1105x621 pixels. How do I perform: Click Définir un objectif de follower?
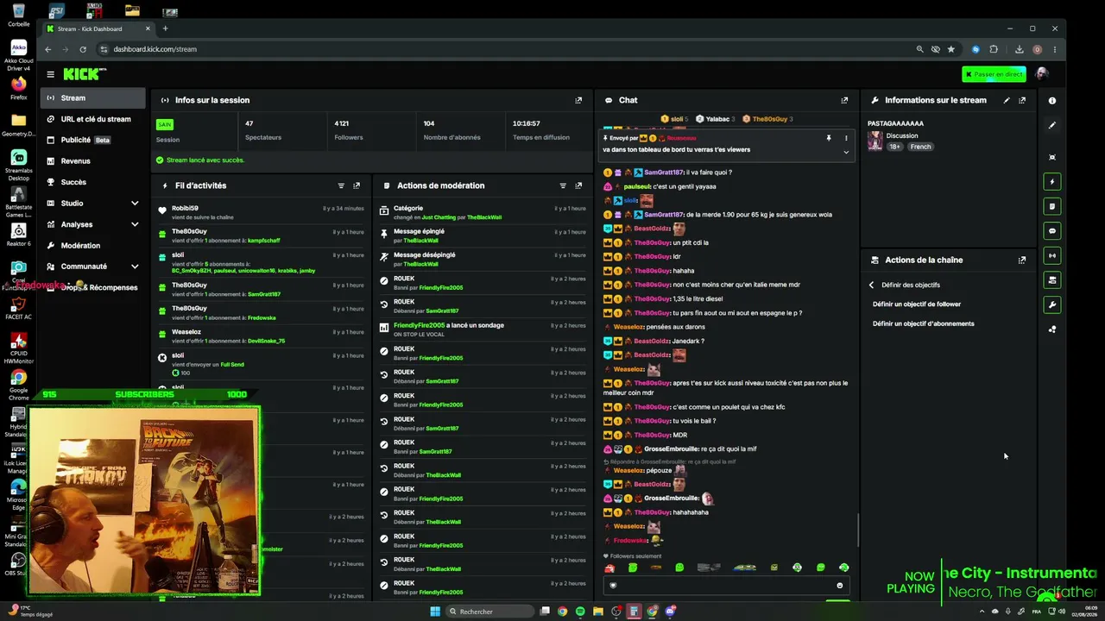(917, 304)
